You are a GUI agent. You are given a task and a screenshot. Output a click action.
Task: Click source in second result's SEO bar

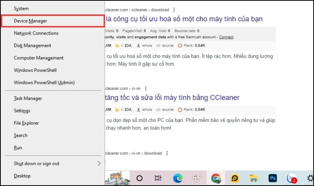click(x=165, y=110)
